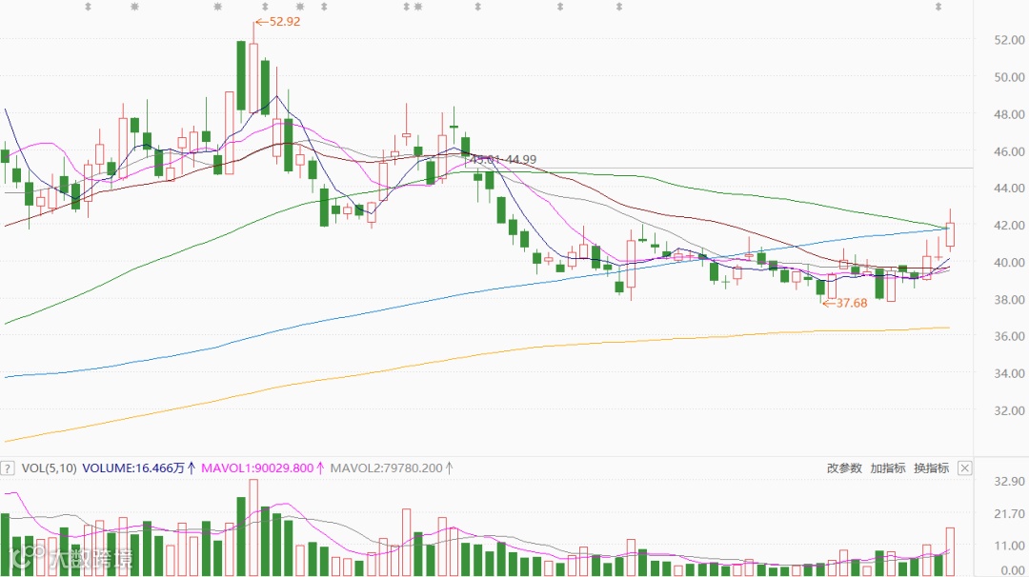The height and width of the screenshot is (577, 1029).
Task: Click the 11.00 volume axis label
Action: [1009, 545]
